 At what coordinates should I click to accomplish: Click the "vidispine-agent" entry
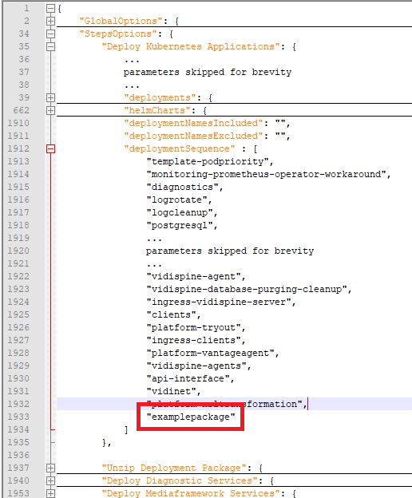coord(193,276)
